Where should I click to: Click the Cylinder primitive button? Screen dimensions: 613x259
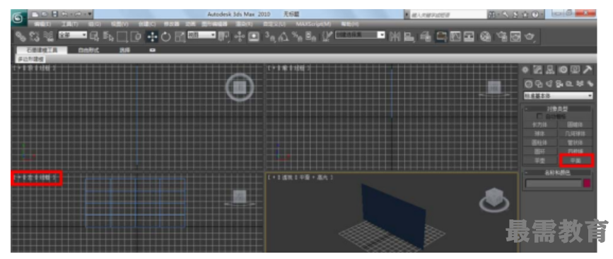pyautogui.click(x=540, y=143)
